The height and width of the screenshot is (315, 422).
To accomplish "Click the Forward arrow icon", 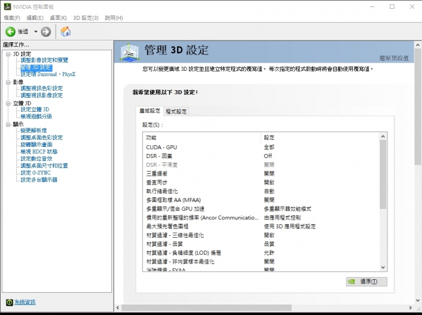I will (x=46, y=32).
